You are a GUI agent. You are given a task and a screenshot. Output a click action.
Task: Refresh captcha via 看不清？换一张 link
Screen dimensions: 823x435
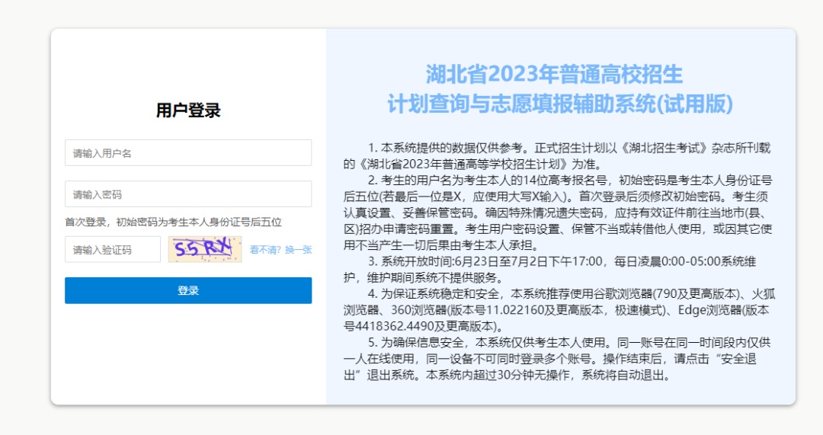(x=280, y=250)
